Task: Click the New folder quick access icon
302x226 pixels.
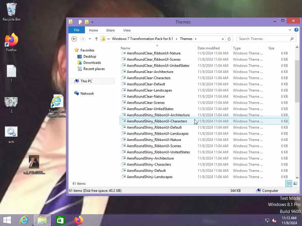Action: tap(87, 22)
